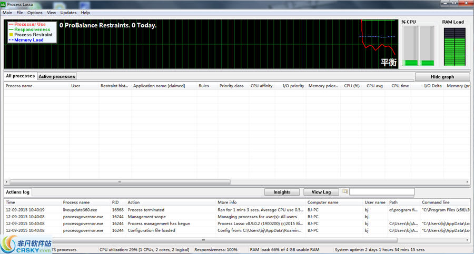Sort by Memory priority column
The height and width of the screenshot is (254, 474).
(x=324, y=86)
